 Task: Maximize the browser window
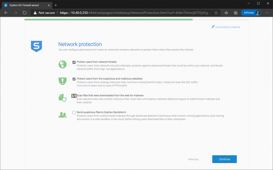tap(258, 3)
